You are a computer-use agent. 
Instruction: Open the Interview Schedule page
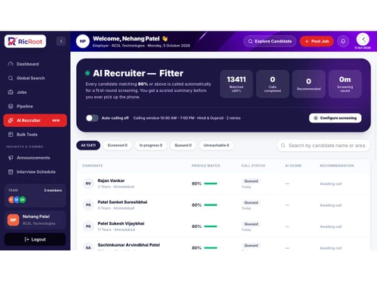(x=35, y=171)
